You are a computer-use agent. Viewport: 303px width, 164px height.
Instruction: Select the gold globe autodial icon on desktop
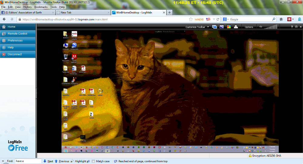(100, 92)
